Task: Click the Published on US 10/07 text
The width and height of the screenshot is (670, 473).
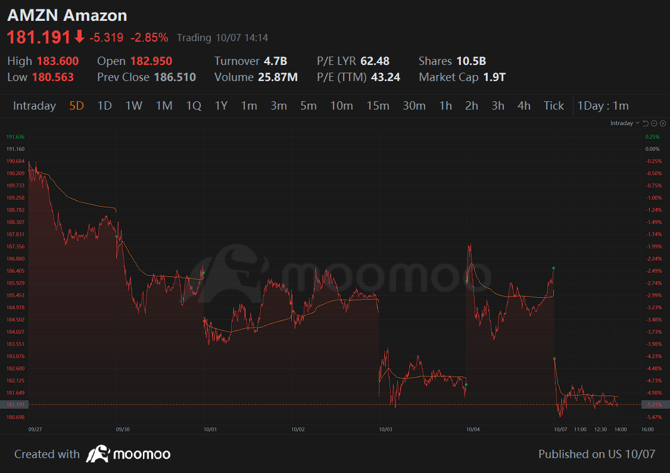Action: coord(597,454)
